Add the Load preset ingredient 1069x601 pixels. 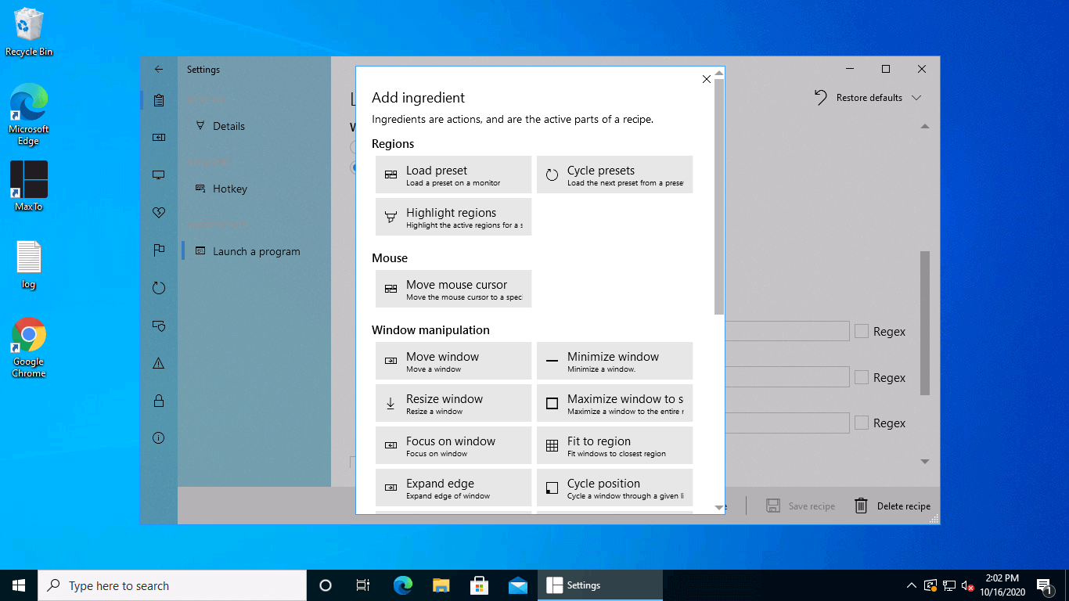pos(453,175)
